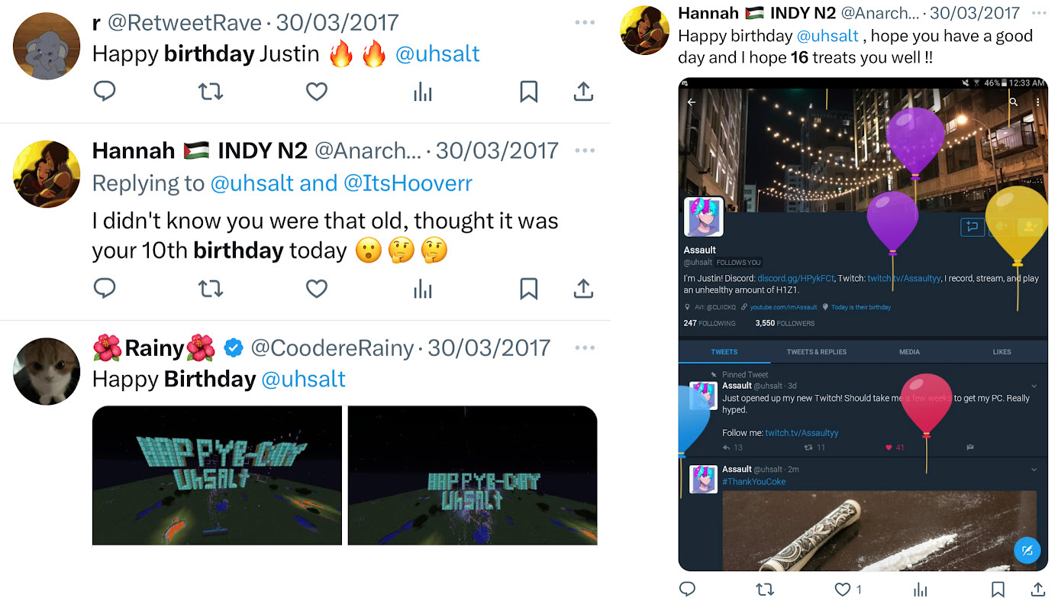Open more options on RetweetRave's tweet
Screen dimensions: 1058x611
pos(585,23)
